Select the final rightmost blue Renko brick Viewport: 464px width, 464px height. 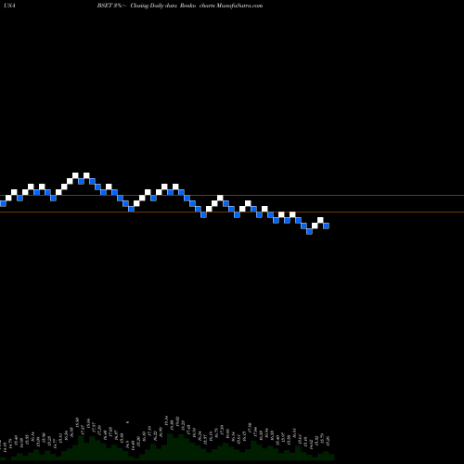326,226
